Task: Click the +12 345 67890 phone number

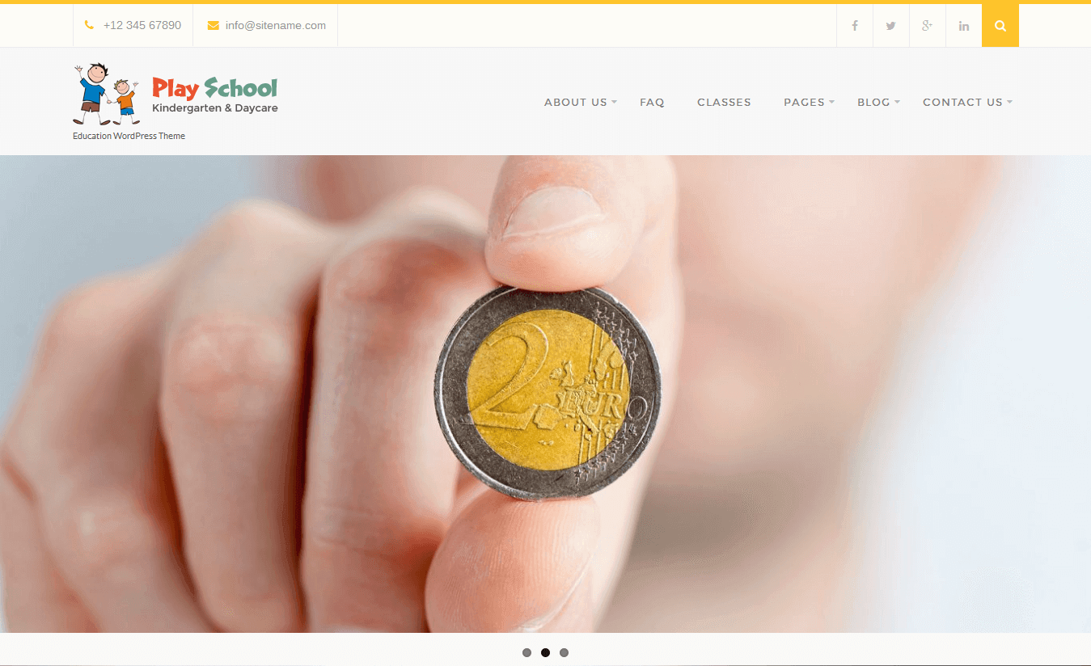Action: tap(142, 25)
